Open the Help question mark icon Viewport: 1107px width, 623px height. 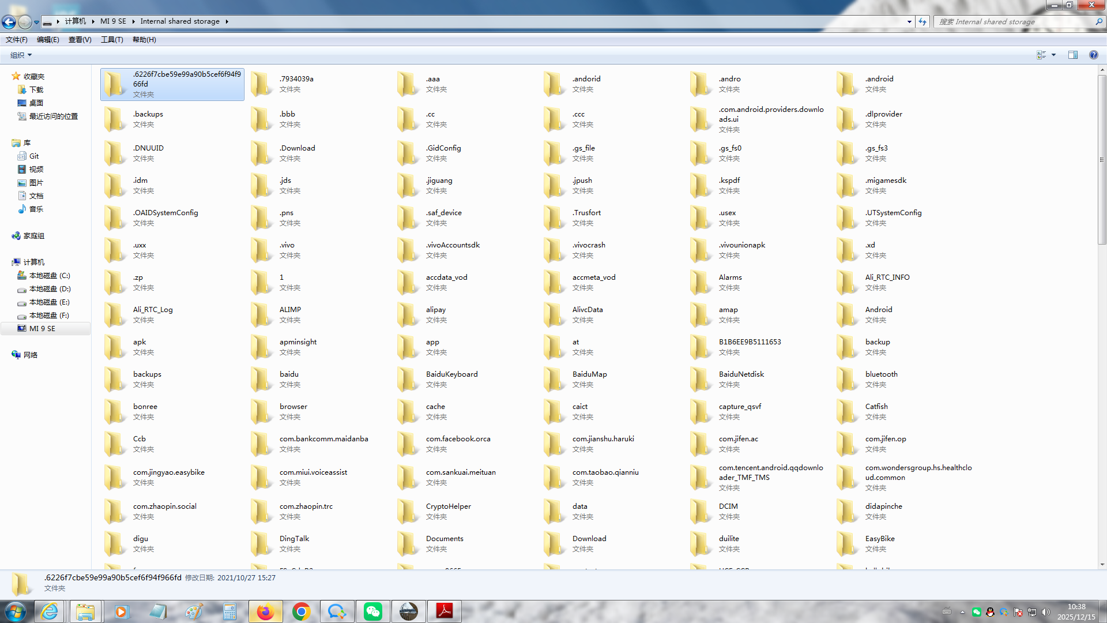[x=1093, y=55]
